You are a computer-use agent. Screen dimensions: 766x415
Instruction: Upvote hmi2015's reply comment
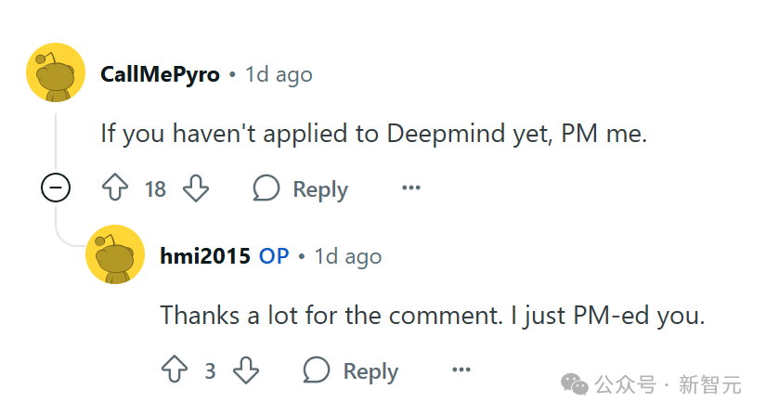click(175, 371)
